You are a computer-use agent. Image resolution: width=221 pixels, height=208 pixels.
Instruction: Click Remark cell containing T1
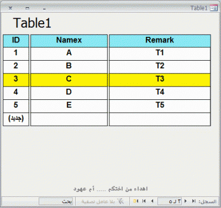click(160, 54)
